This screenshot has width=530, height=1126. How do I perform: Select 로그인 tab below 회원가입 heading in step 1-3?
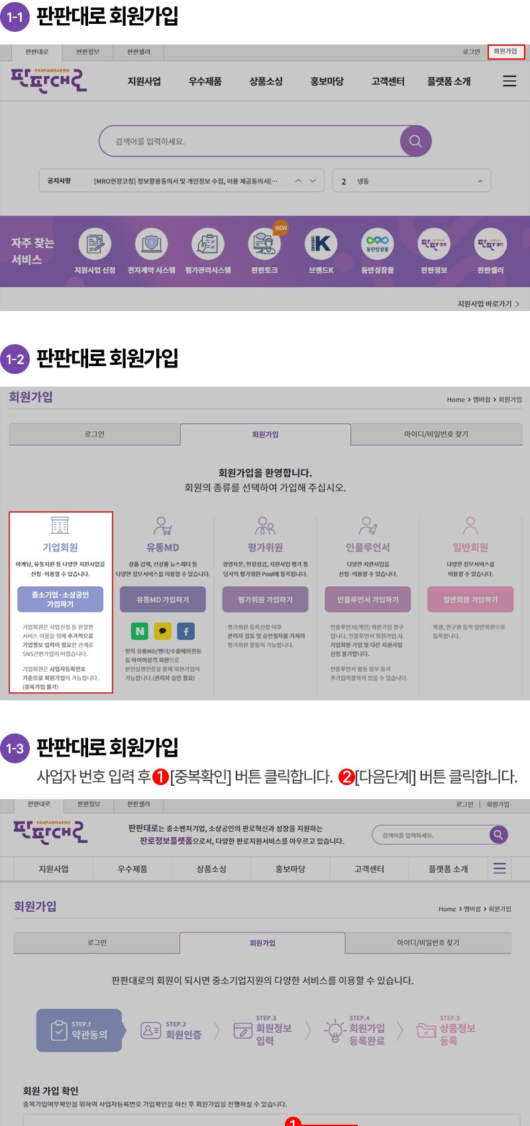[x=97, y=943]
